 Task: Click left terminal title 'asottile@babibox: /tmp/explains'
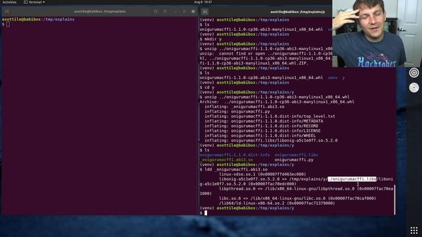point(100,12)
